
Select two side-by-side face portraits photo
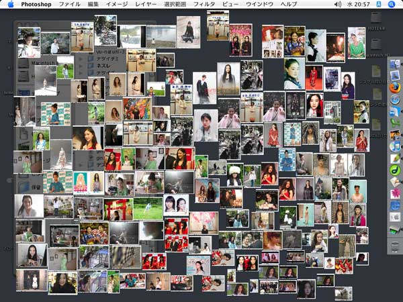[176, 205]
